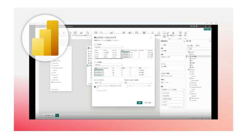This screenshot has width=247, height=139.
Task: Select MonthNo field under Calendar
Action: [x=194, y=59]
